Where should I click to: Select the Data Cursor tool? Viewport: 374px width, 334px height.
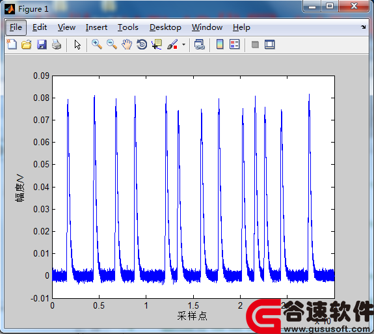point(157,44)
